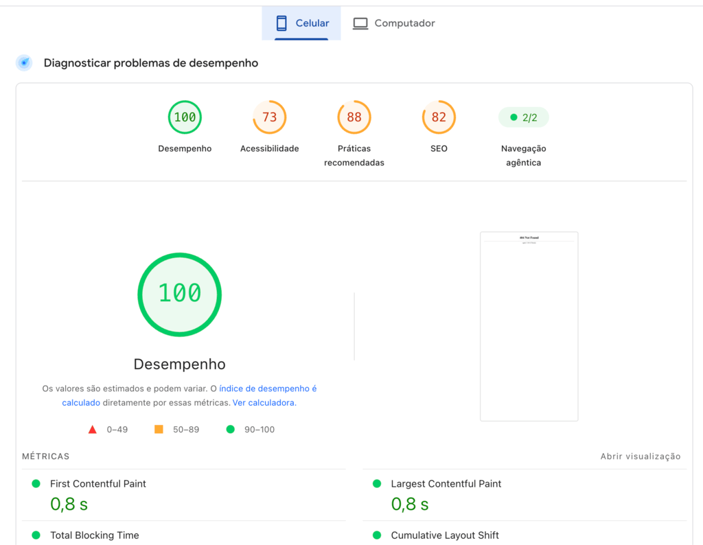Click the Práticas recomendadas label
The height and width of the screenshot is (545, 703).
click(x=354, y=156)
